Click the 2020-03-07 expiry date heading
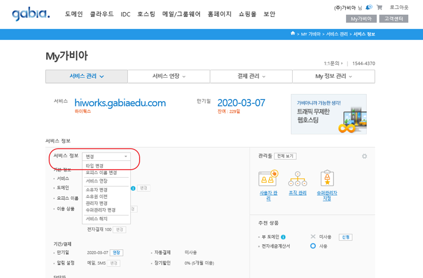 (x=241, y=103)
